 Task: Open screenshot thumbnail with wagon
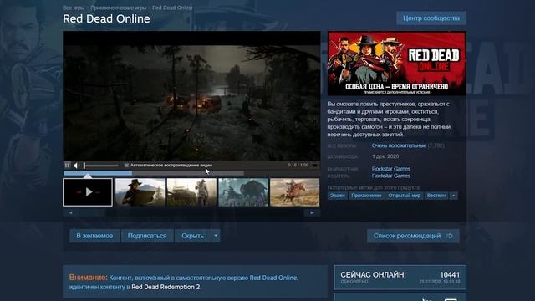pyautogui.click(x=191, y=192)
